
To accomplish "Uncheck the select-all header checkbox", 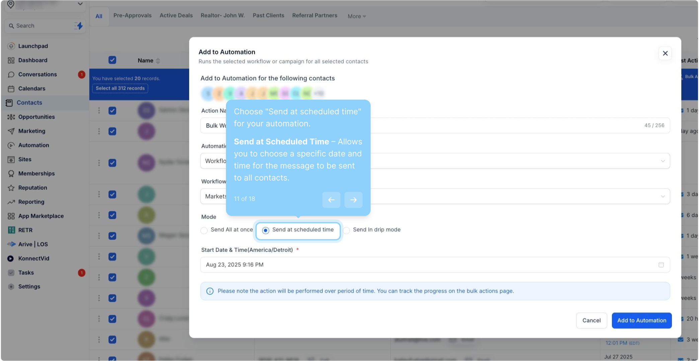I will (x=112, y=60).
